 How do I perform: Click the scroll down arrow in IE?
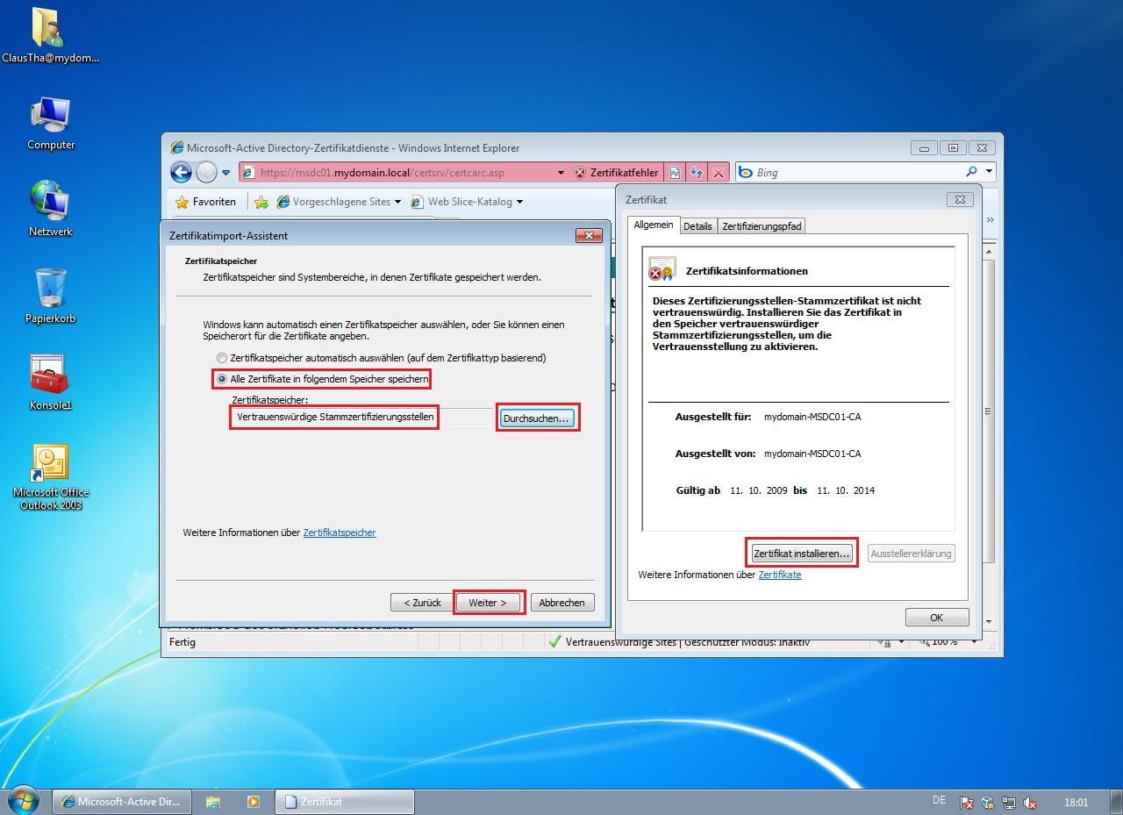coord(989,621)
